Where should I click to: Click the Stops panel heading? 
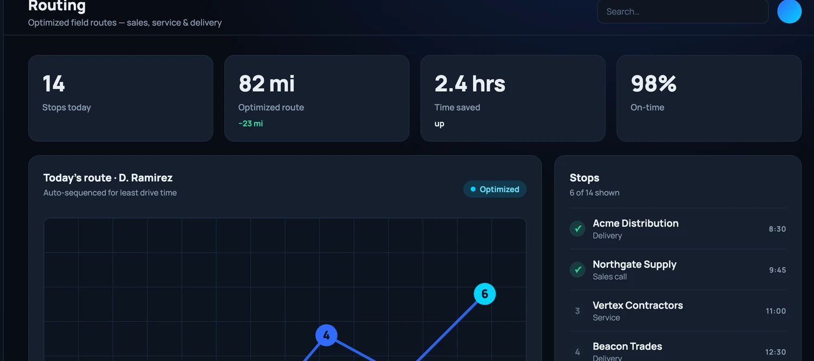pos(584,178)
